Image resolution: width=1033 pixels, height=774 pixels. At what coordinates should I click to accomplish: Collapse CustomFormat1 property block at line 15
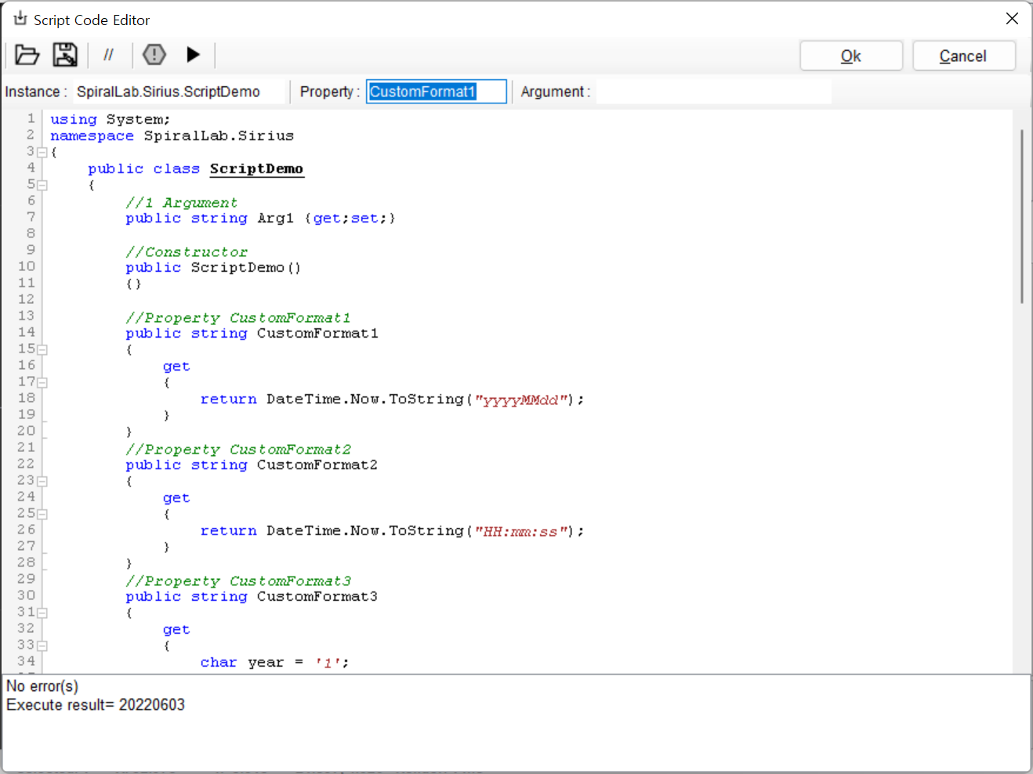(42, 350)
